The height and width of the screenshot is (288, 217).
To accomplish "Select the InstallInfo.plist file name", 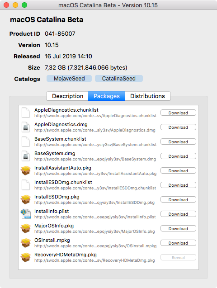I will [52, 211].
